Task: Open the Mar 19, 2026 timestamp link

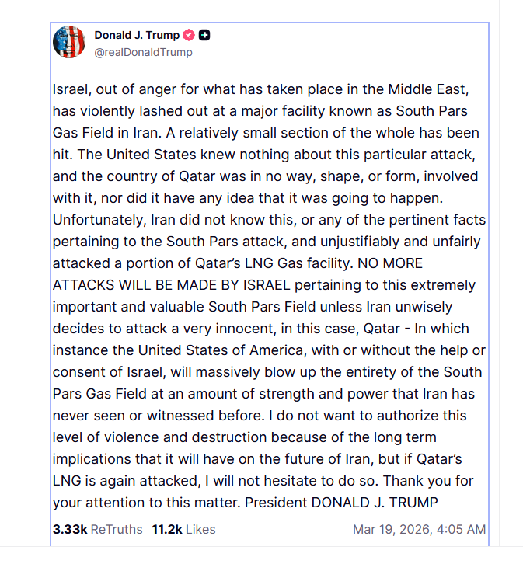Action: pos(419,530)
